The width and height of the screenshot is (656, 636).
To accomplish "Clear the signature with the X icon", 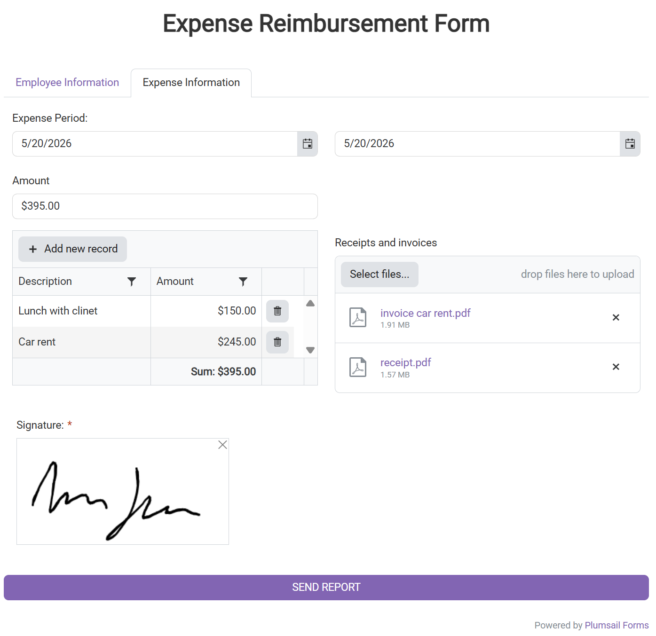I will (x=223, y=445).
